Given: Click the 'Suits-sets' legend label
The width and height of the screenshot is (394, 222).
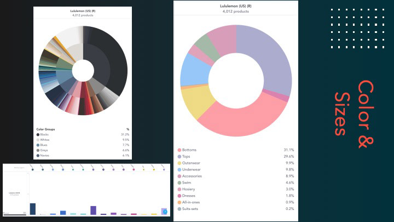Looking at the screenshot, I should tap(190, 209).
